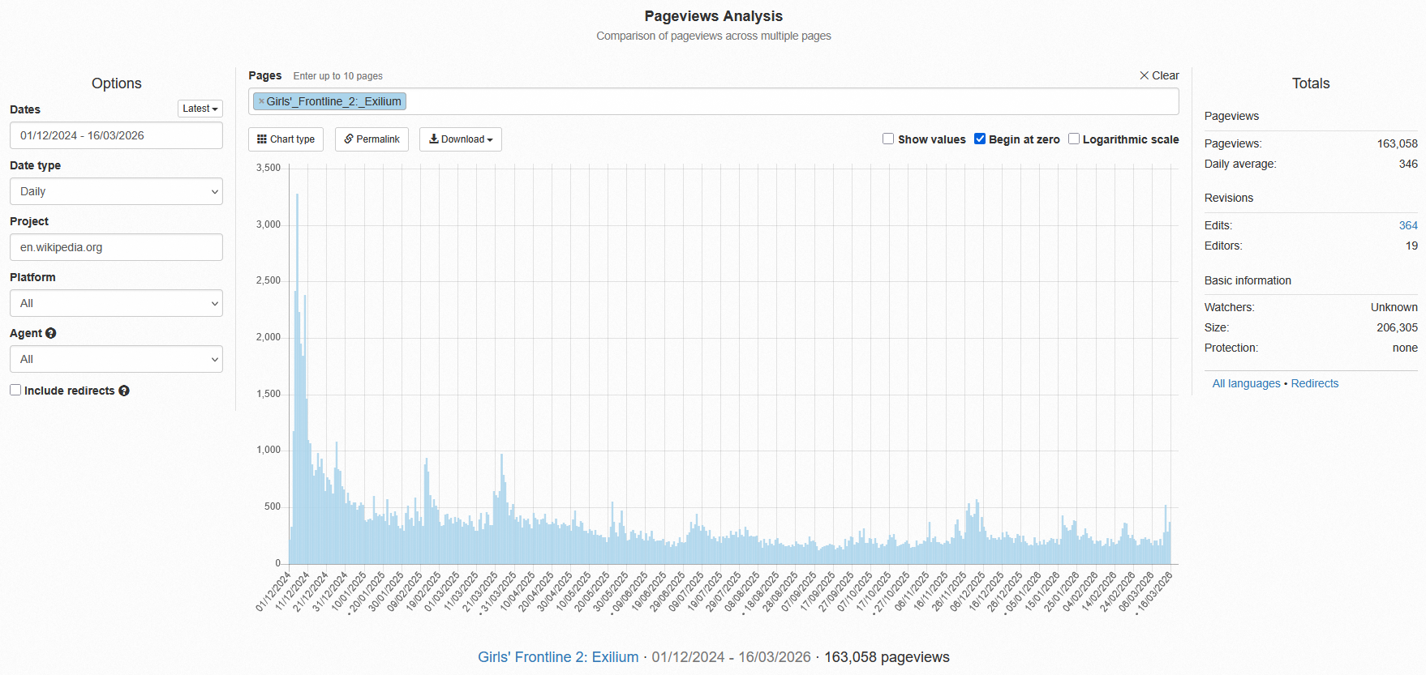Image resolution: width=1426 pixels, height=675 pixels.
Task: Click the Agent help question-mark icon
Action: 51,333
